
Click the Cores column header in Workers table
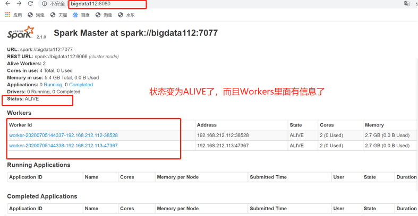tap(327, 125)
